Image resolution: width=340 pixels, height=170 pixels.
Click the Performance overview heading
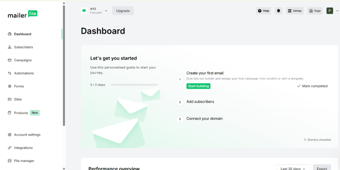click(x=114, y=168)
